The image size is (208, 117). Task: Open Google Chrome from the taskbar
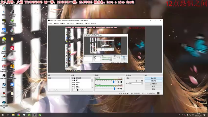coord(18,115)
